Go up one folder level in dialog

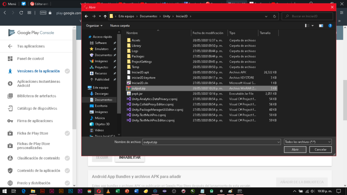(105, 16)
